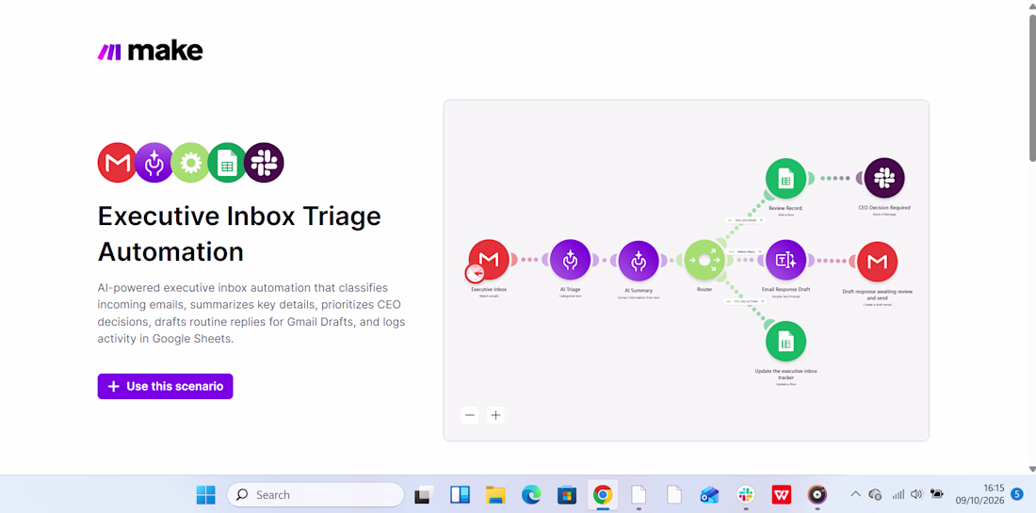Open Outlook from the taskbar

[709, 494]
